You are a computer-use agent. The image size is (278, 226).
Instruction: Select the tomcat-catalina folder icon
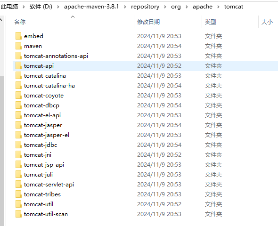pos(18,76)
